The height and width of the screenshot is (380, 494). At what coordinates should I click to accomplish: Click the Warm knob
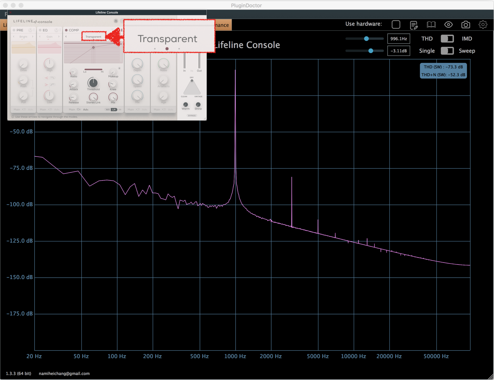pyautogui.click(x=185, y=104)
